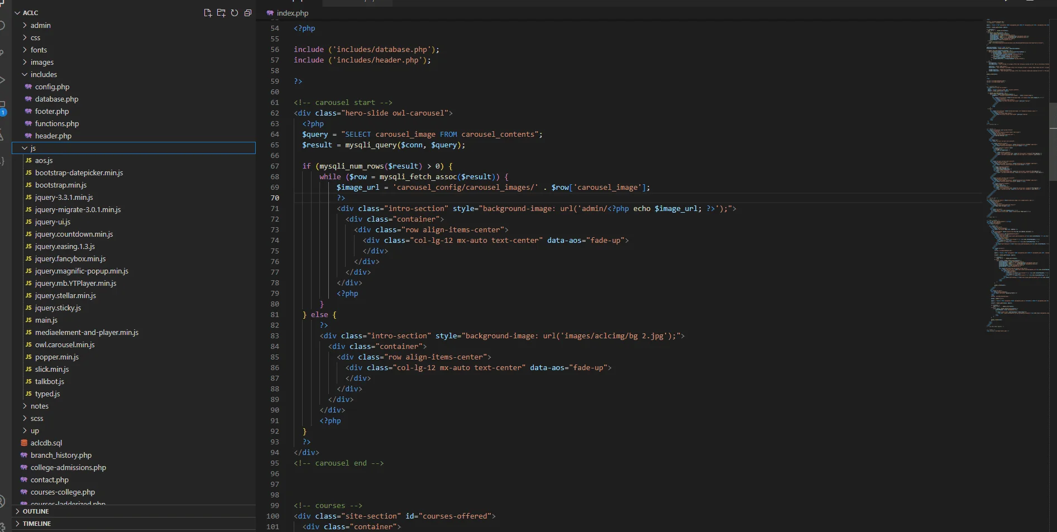Image resolution: width=1057 pixels, height=532 pixels.
Task: Expand the scss folder
Action: point(25,418)
